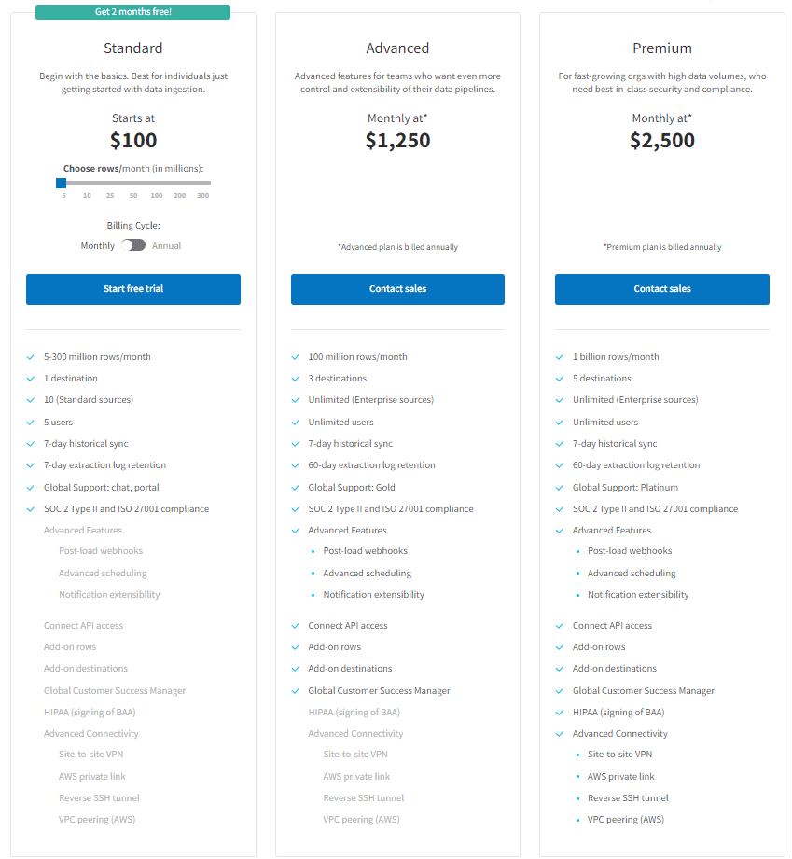Viewport: 792px width, 859px height.
Task: Click checkmark beside "Connect API access" in Advanced
Action: click(295, 625)
